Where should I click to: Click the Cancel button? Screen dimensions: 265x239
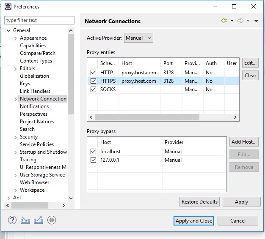[238, 220]
